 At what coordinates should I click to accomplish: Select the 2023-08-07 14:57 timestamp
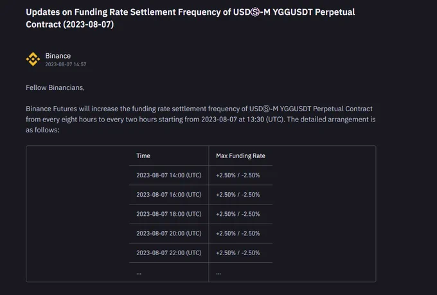click(x=66, y=64)
